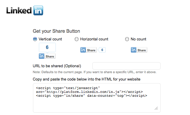Select the Horizontal count radio button
The width and height of the screenshot is (190, 115).
tap(77, 39)
